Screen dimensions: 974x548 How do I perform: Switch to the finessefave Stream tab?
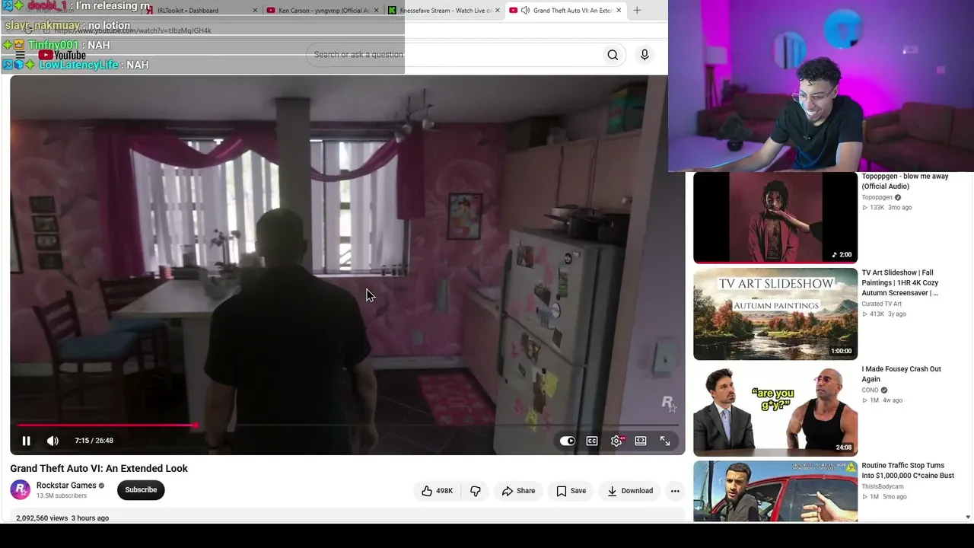tap(444, 11)
